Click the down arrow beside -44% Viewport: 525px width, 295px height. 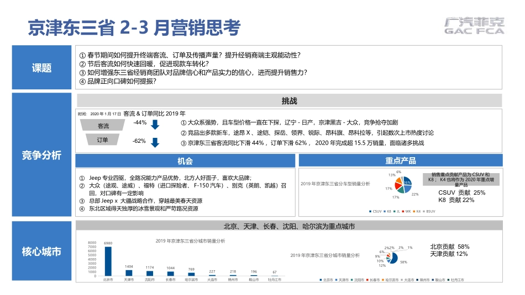[x=155, y=124]
